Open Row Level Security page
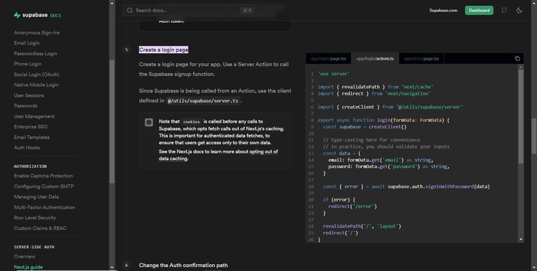This screenshot has height=271, width=537. (x=35, y=217)
